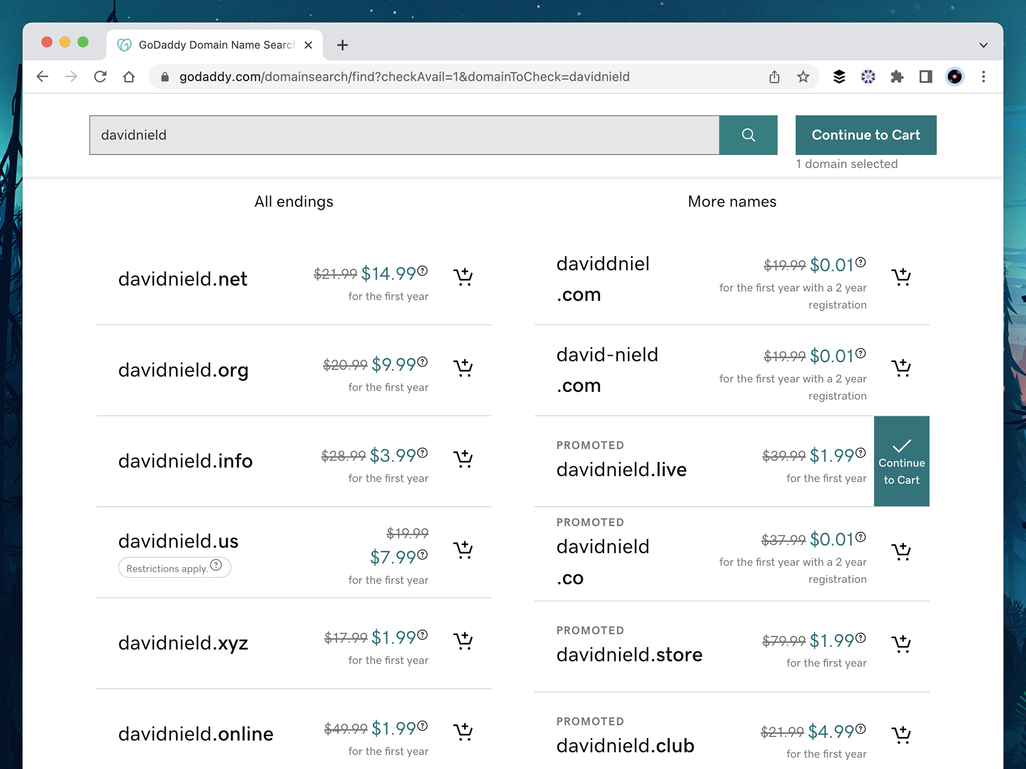Viewport: 1026px width, 769px height.
Task: Add david-nield.com to cart
Action: (901, 368)
